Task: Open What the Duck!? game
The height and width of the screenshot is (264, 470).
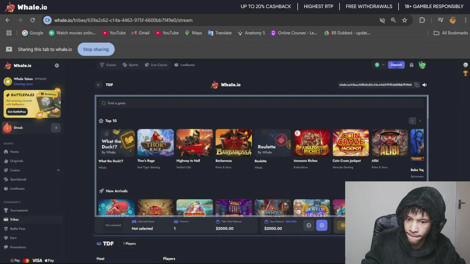Action: (117, 143)
